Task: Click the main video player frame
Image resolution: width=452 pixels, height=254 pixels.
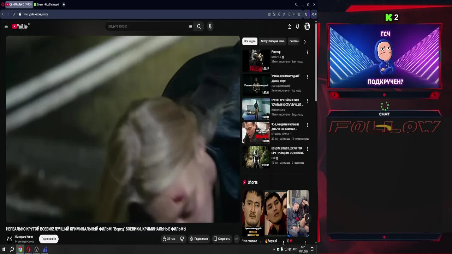Action: pyautogui.click(x=123, y=129)
